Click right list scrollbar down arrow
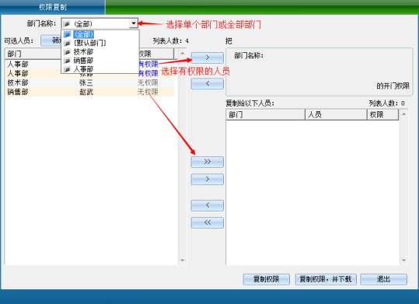The width and height of the screenshot is (419, 304). tap(403, 260)
